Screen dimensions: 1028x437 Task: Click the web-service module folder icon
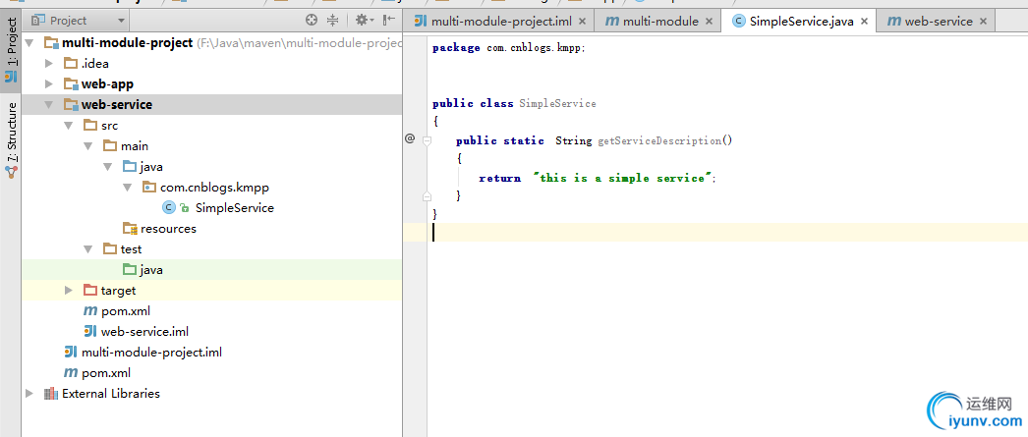point(70,105)
